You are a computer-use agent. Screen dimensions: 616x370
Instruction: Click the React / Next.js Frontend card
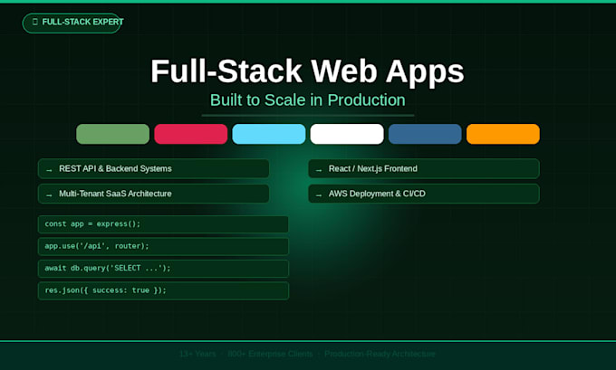(x=424, y=169)
